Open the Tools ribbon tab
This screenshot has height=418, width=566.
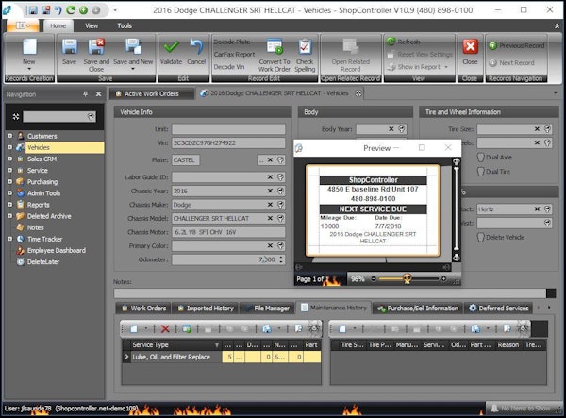(125, 26)
